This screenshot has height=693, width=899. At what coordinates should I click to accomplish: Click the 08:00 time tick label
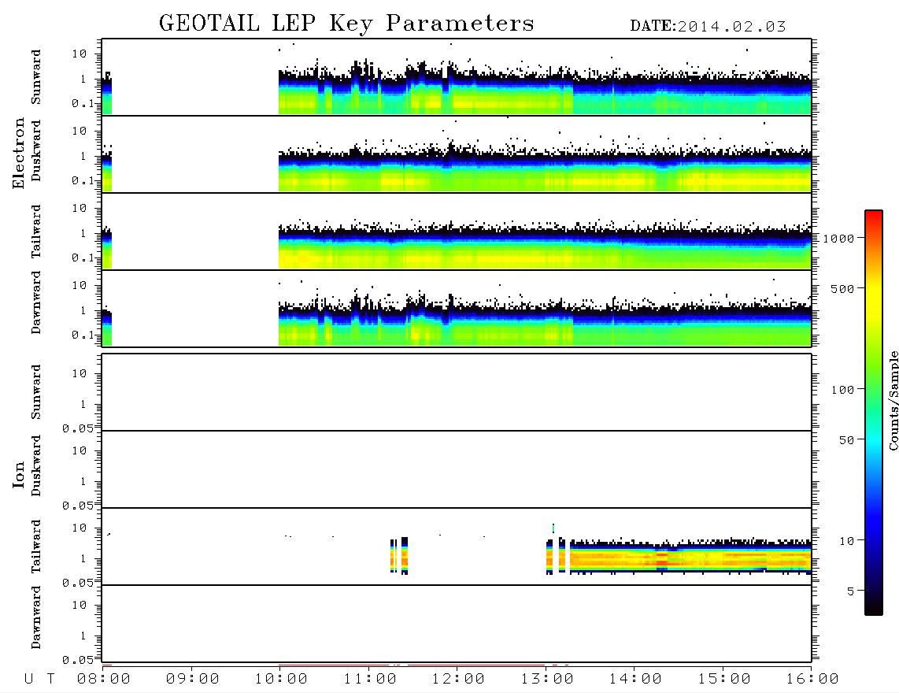coord(104,680)
